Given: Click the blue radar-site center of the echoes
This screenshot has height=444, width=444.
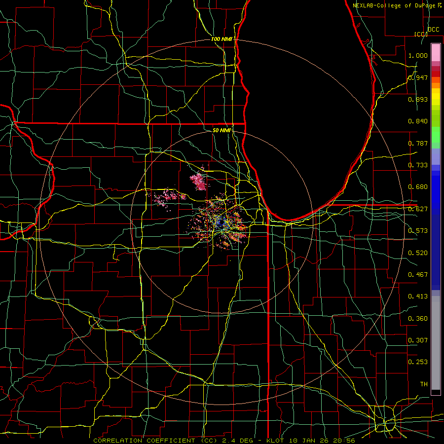Looking at the screenshot, I should tap(221, 222).
